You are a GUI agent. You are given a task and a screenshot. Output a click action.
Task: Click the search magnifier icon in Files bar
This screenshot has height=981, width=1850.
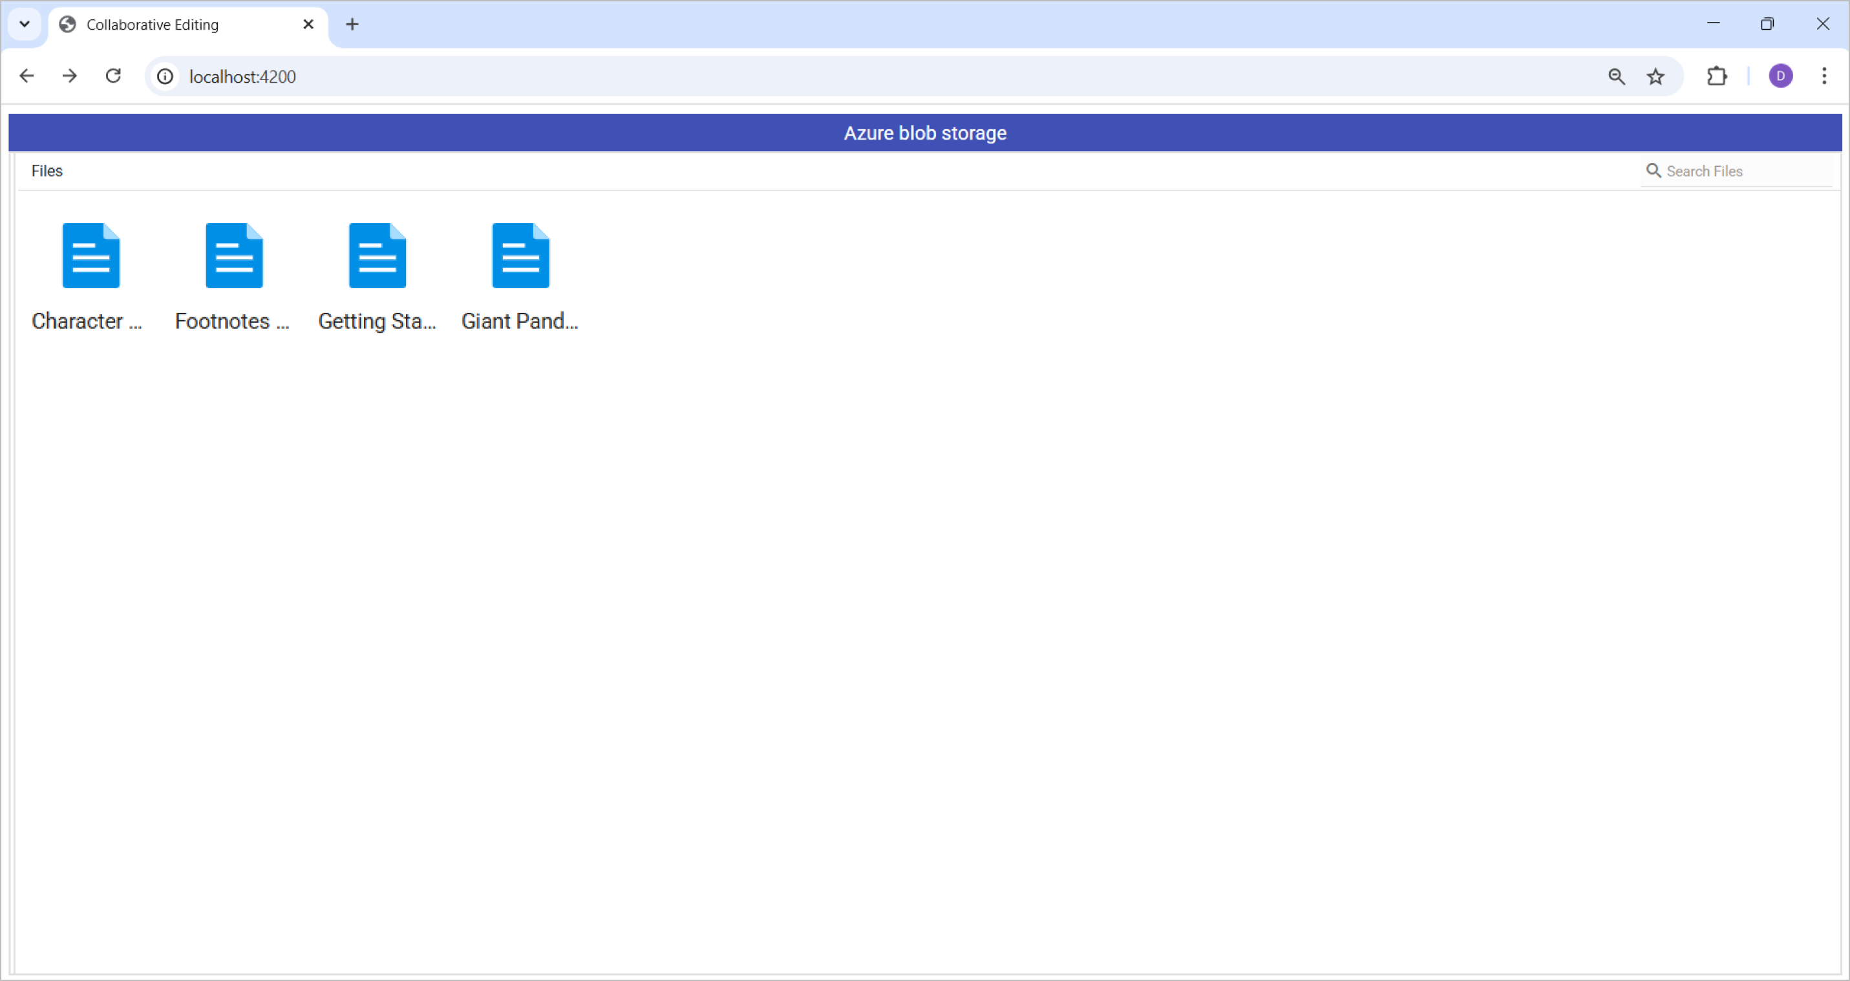point(1652,171)
